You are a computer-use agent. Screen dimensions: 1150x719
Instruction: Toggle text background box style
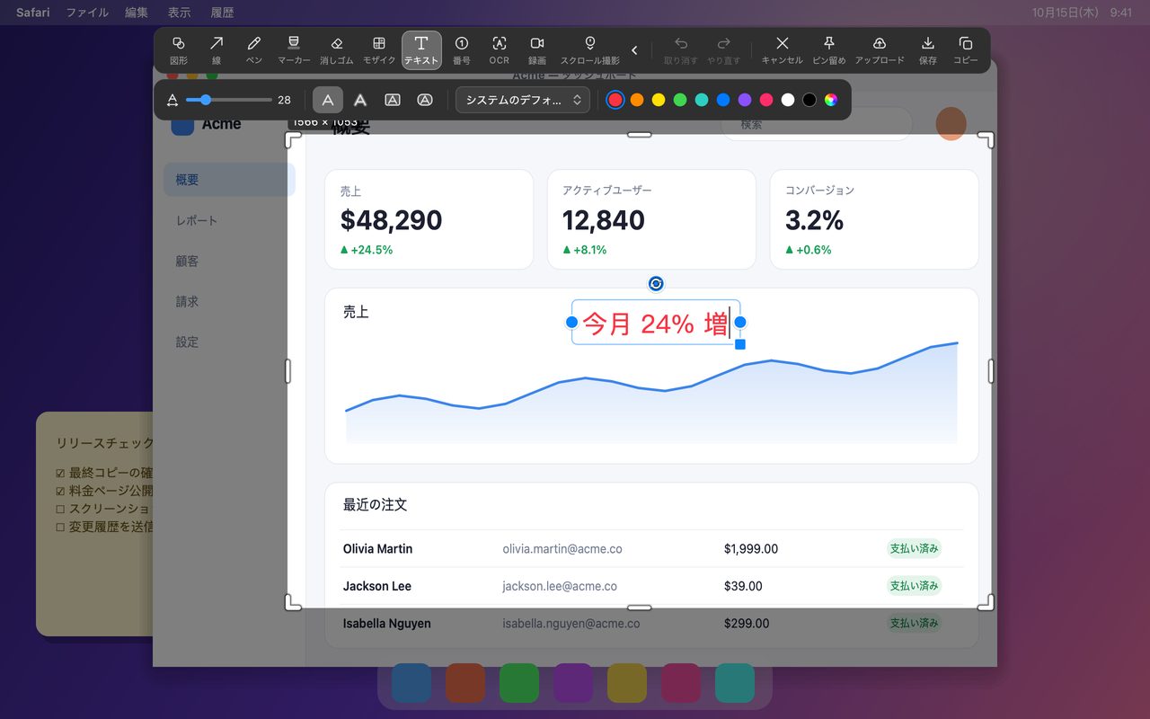(x=393, y=100)
